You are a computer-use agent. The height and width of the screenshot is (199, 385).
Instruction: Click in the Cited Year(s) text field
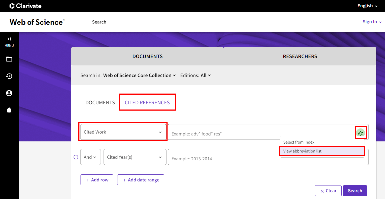pyautogui.click(x=268, y=157)
